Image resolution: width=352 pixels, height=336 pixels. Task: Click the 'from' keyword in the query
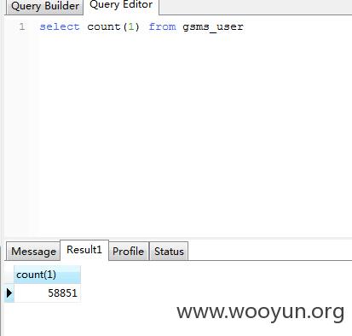[x=162, y=26]
